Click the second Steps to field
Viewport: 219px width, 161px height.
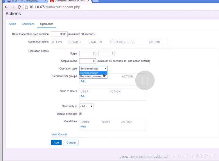pyautogui.click(x=106, y=53)
